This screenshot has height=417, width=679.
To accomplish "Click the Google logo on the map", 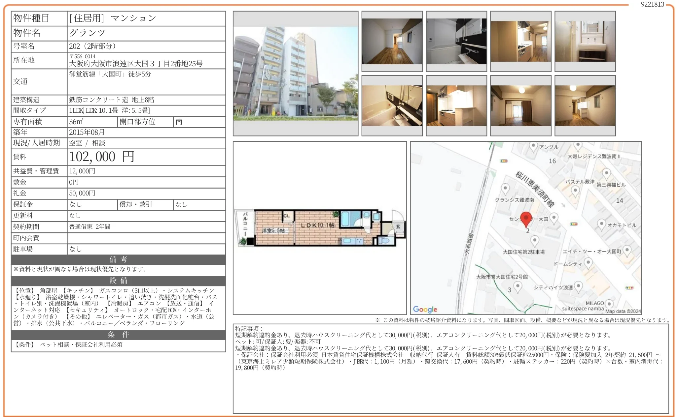I will click(425, 309).
